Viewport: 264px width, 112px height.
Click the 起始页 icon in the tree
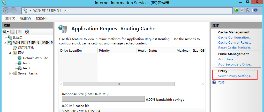pyautogui.click(x=10, y=38)
